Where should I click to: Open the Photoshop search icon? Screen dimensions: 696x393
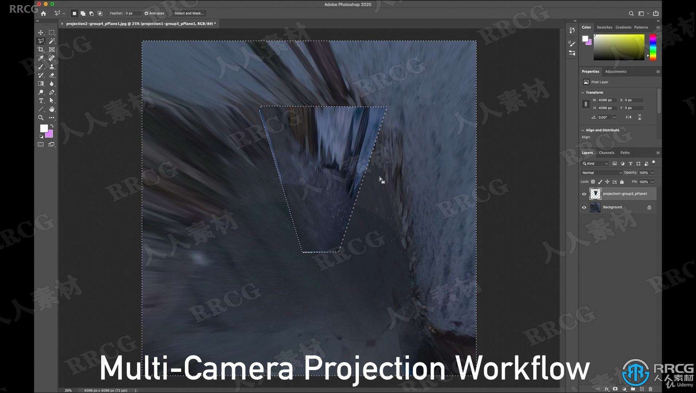[x=631, y=13]
